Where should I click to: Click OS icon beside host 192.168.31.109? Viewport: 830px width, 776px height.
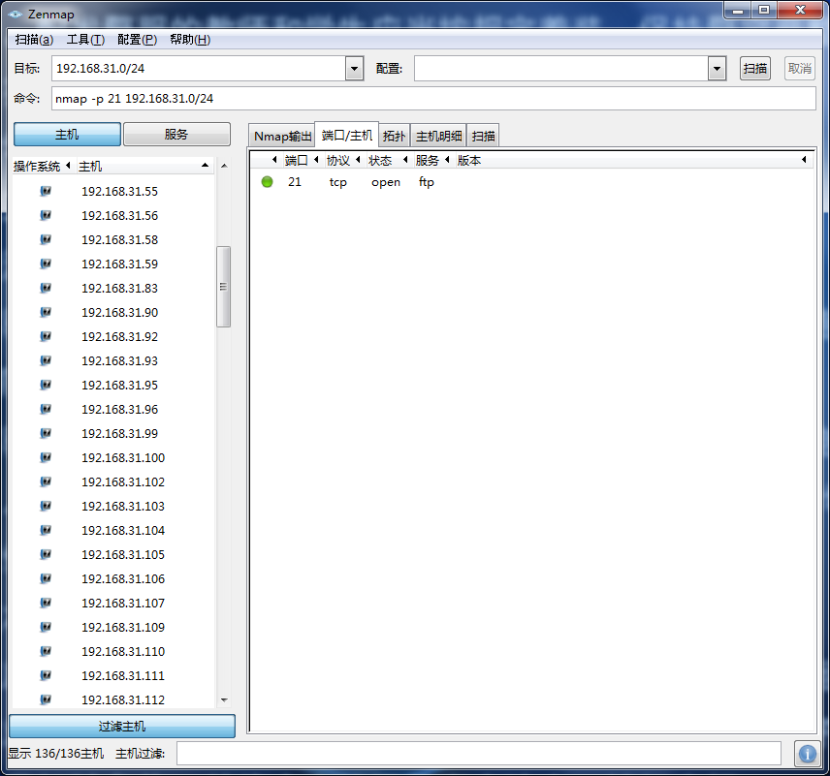(46, 627)
